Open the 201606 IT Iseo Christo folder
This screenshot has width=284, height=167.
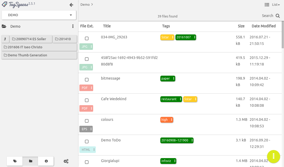(39, 47)
